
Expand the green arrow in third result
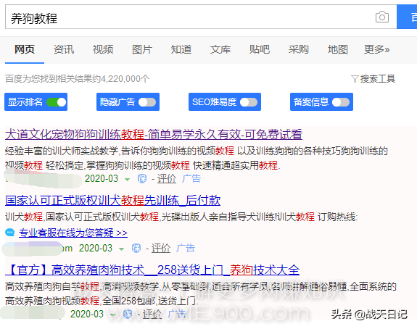(x=112, y=315)
